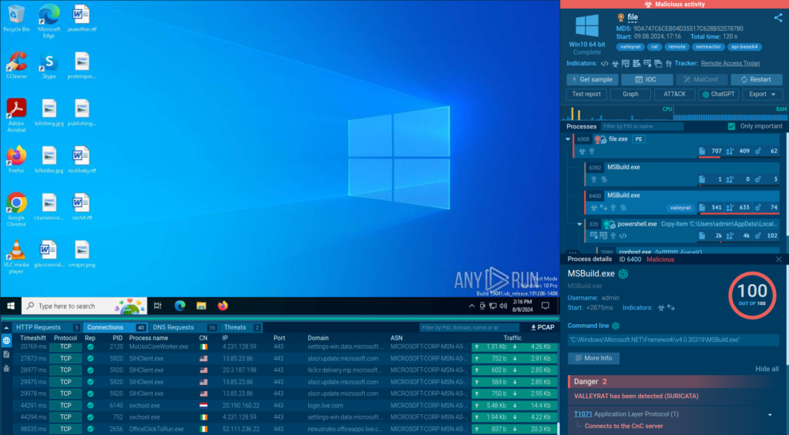789x435 pixels.
Task: Collapse the powershell.exe process subtree
Action: pyautogui.click(x=580, y=224)
